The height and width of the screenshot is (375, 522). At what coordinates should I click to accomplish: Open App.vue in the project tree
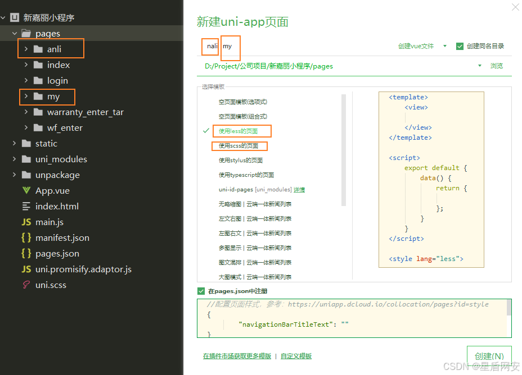(53, 191)
